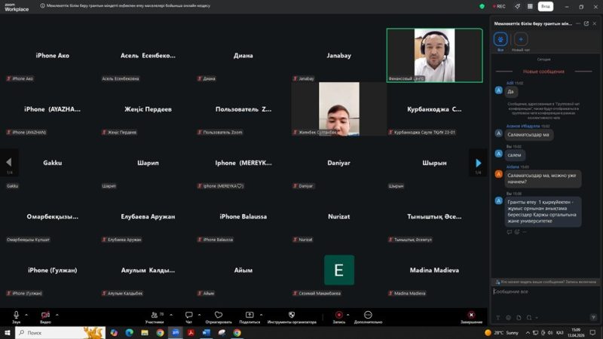The image size is (603, 339).
Task: Pop out the chat panel window
Action: [x=585, y=23]
